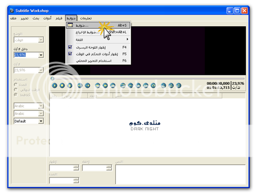This screenshot has height=194, width=257.
Task: Expand the Default charset dropdown
Action: (41, 121)
